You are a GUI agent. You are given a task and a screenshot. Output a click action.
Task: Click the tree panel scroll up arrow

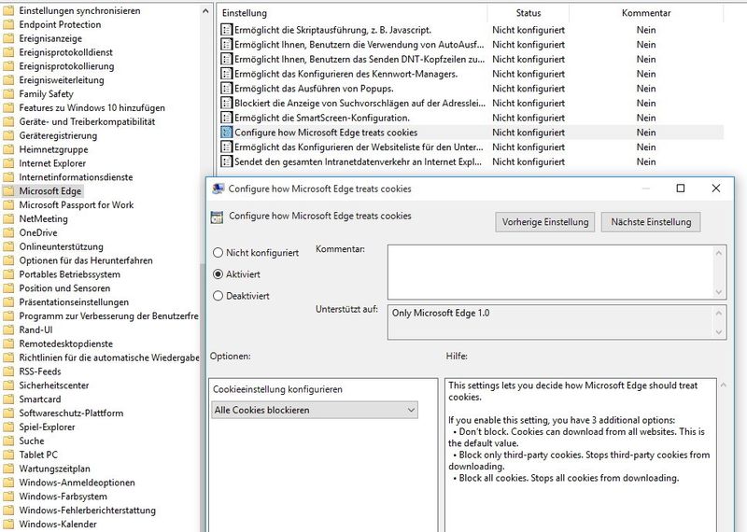coord(205,11)
